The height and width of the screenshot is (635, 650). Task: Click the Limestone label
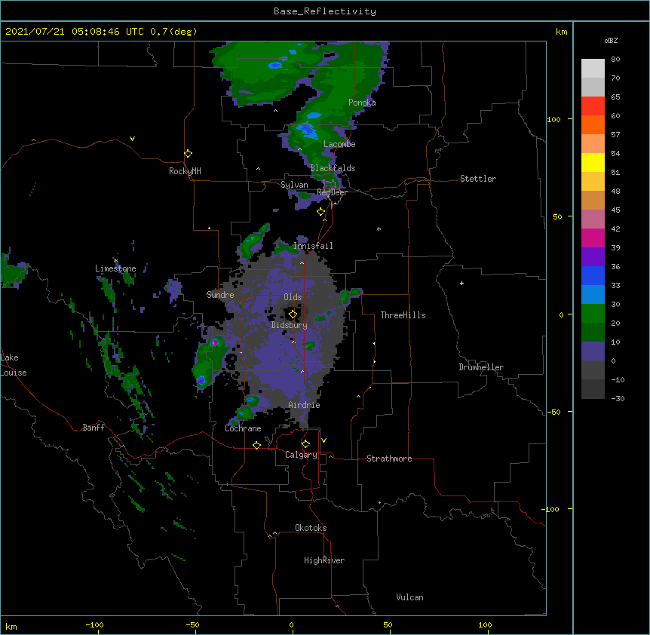[115, 268]
